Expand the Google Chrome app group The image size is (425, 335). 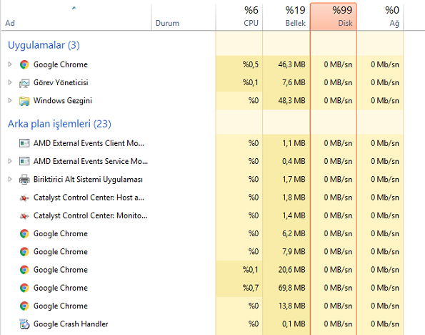pyautogui.click(x=10, y=64)
